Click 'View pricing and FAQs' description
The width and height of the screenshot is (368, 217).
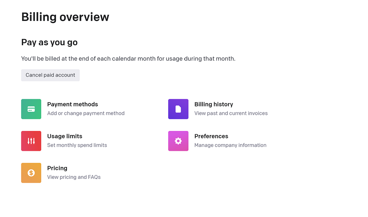point(74,177)
